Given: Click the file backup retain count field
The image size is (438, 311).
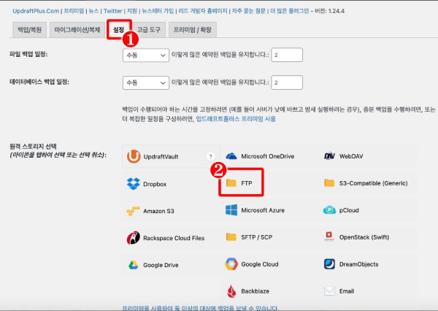Looking at the screenshot, I should pyautogui.click(x=287, y=55).
